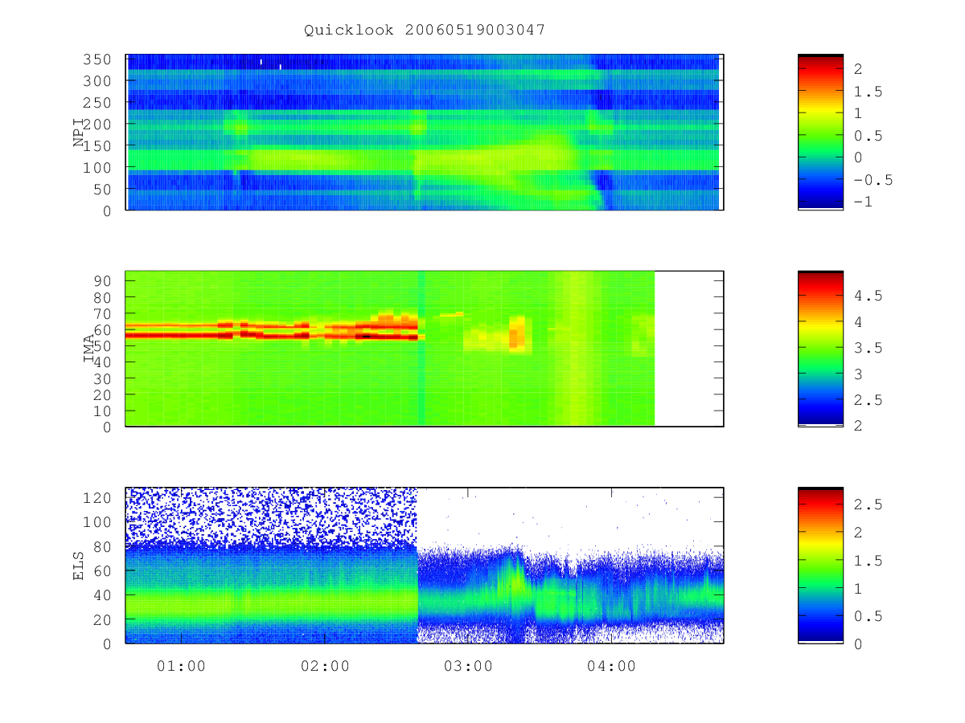This screenshot has width=965, height=723.
Task: Click the ELS colorbar scale
Action: [x=820, y=565]
